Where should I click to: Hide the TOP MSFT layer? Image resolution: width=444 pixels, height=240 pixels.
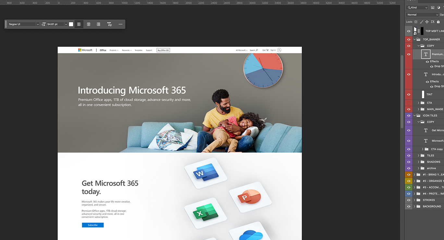(409, 31)
